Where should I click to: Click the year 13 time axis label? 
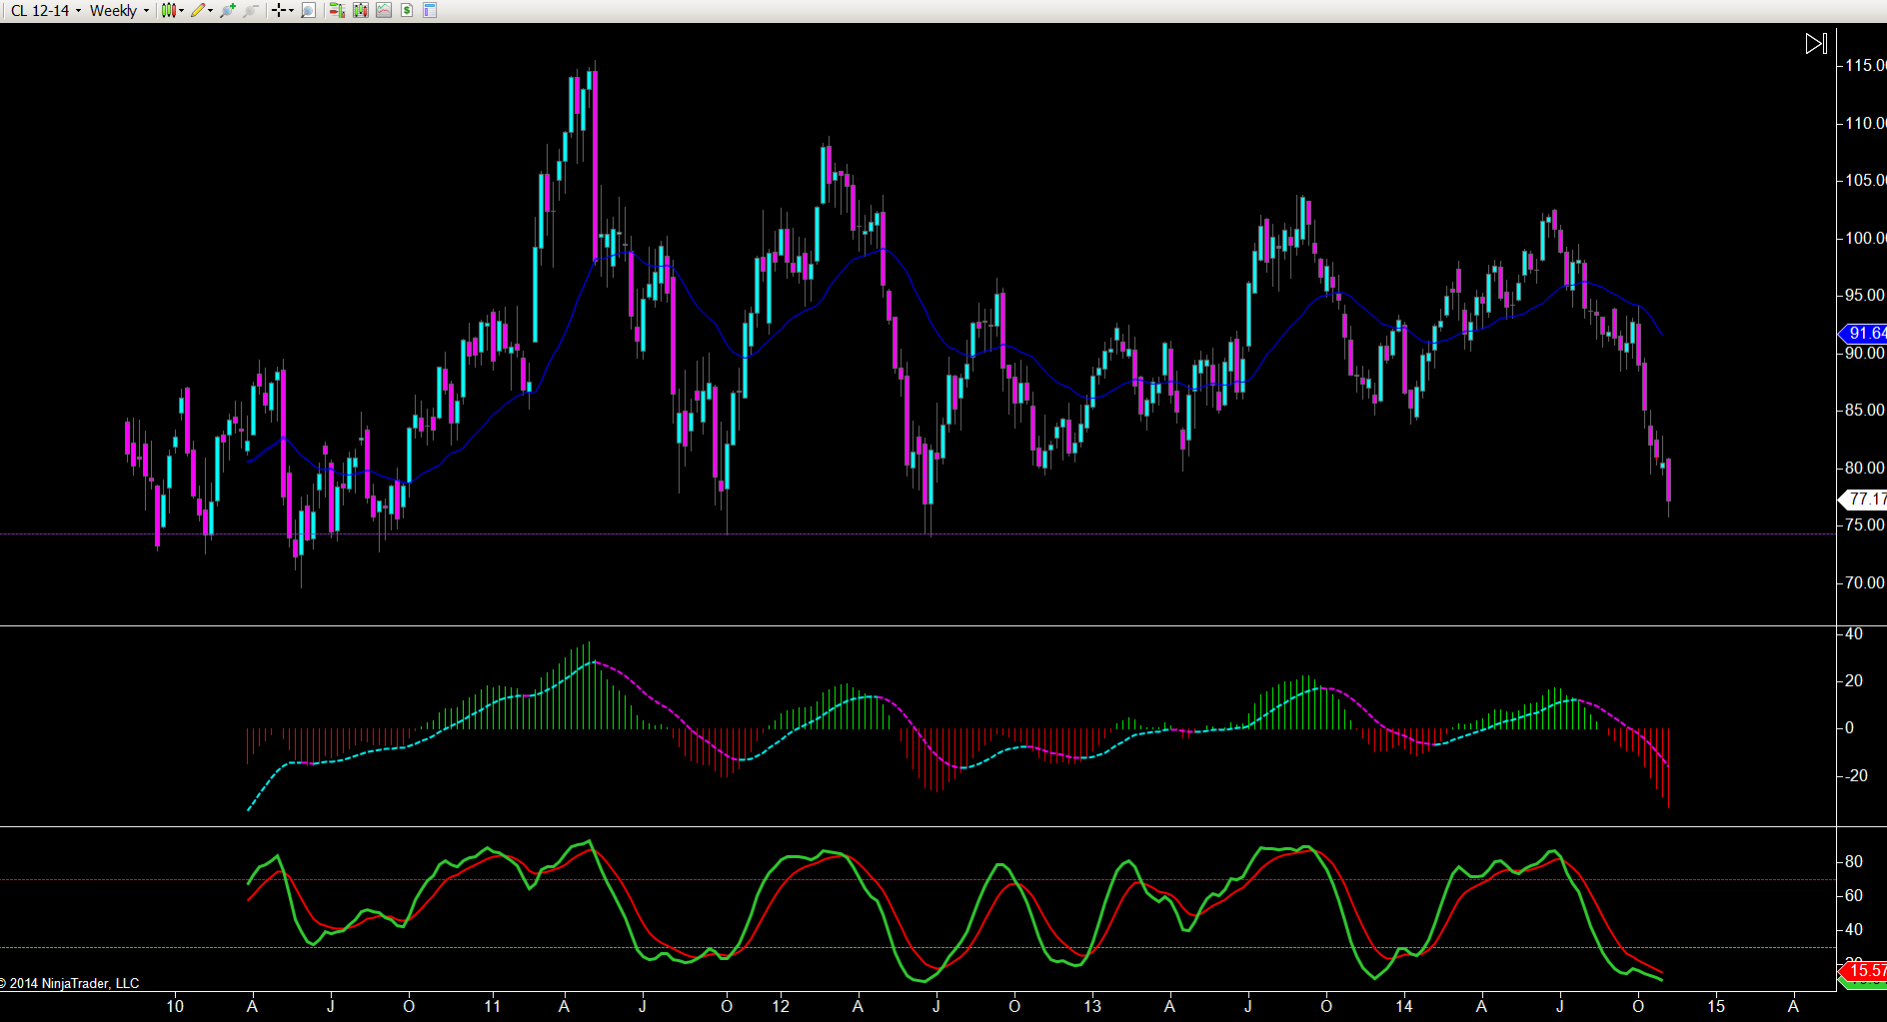click(1092, 1006)
